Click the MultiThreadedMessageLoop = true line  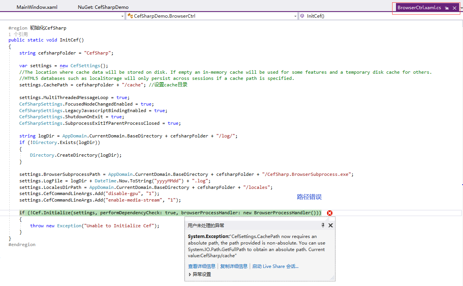pos(75,98)
